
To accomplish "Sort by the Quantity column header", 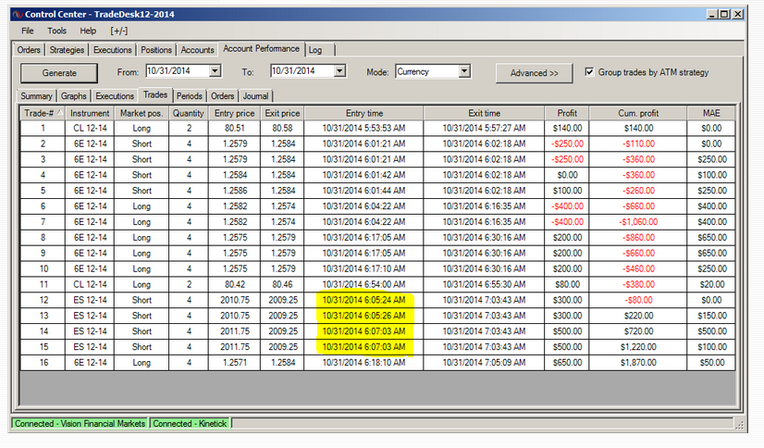I will click(x=189, y=113).
